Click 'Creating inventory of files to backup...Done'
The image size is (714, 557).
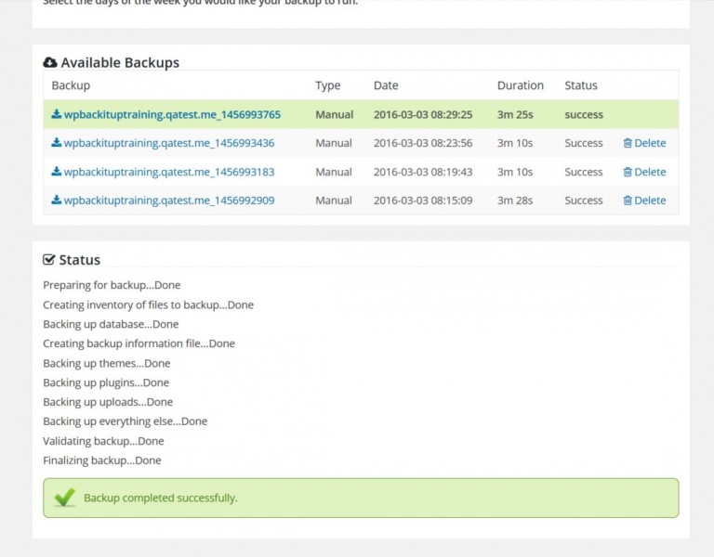(148, 304)
